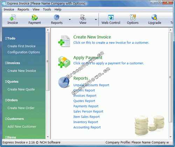Click the Payment toolbar icon
The image size is (175, 147).
[x=35, y=17]
